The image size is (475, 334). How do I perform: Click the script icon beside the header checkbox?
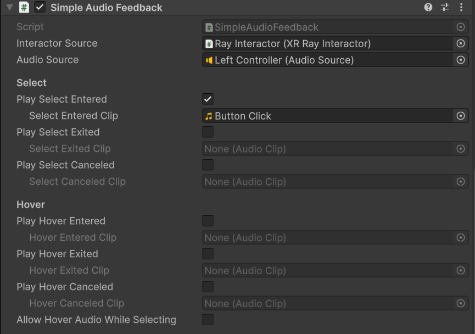coord(23,8)
